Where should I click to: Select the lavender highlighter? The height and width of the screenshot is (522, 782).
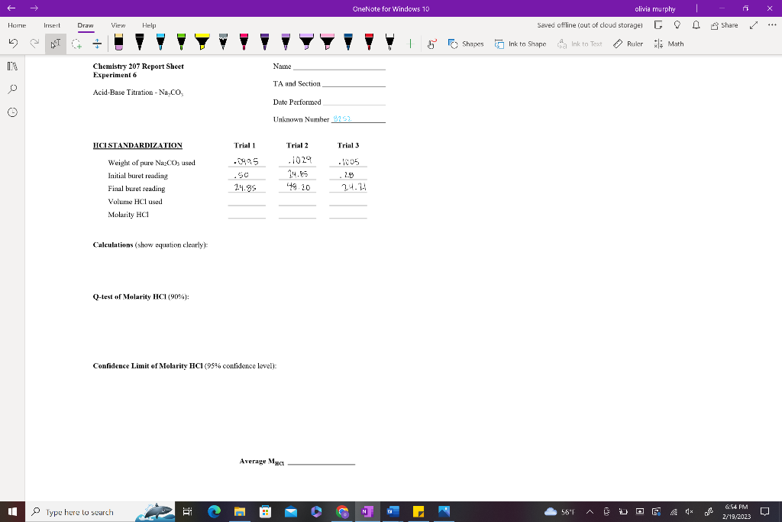(306, 42)
